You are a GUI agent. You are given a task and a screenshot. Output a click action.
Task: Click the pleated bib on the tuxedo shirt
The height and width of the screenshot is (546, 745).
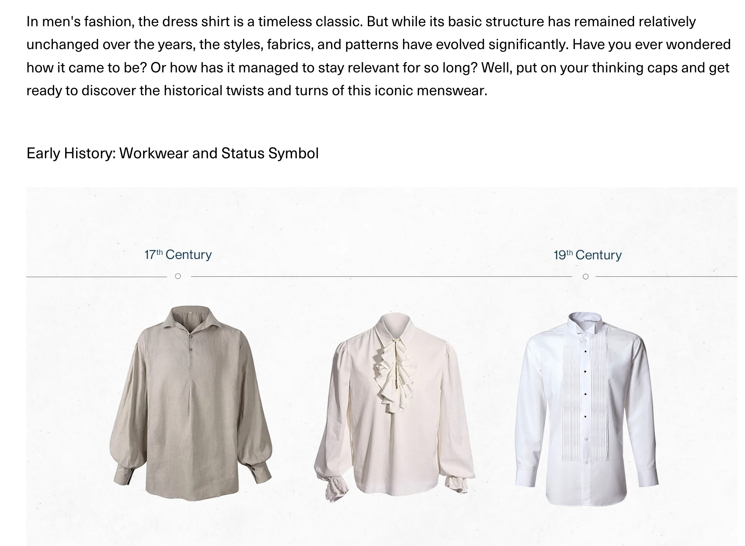[x=585, y=397]
